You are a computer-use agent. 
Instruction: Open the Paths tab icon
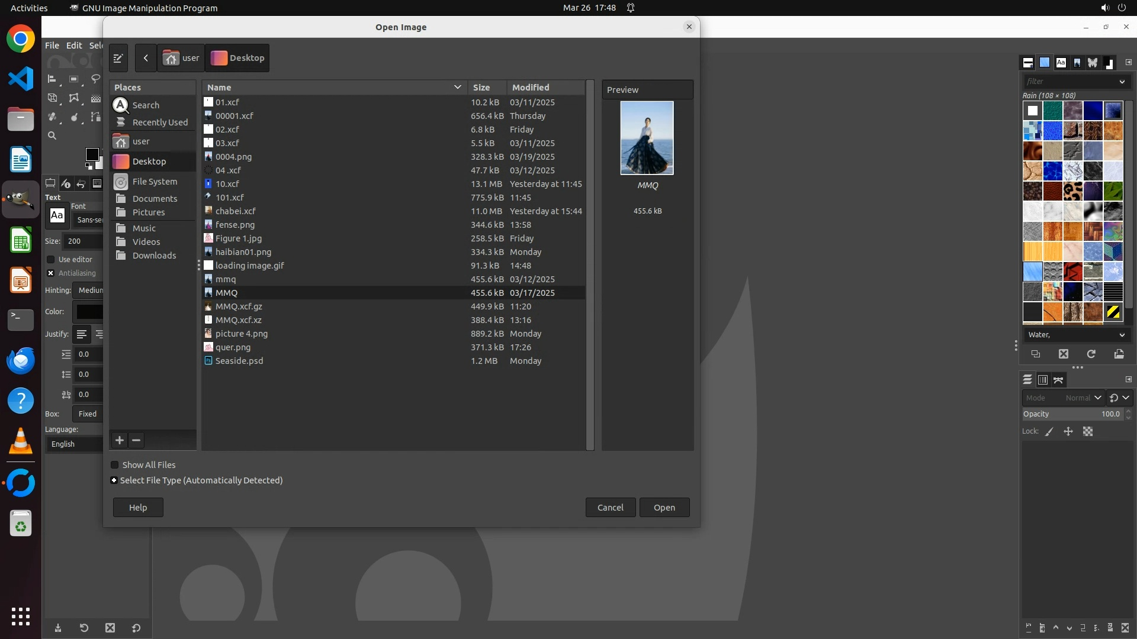pos(1058,380)
